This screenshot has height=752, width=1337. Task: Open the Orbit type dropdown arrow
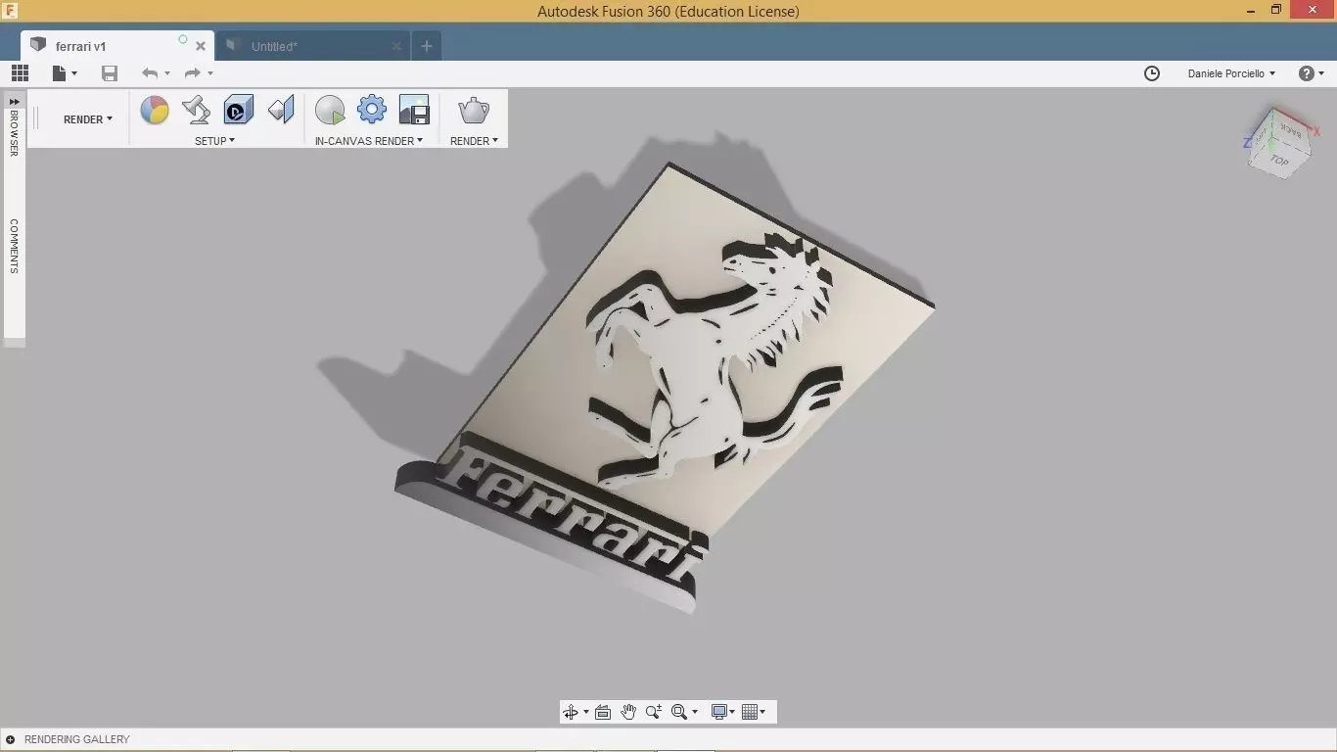[586, 712]
